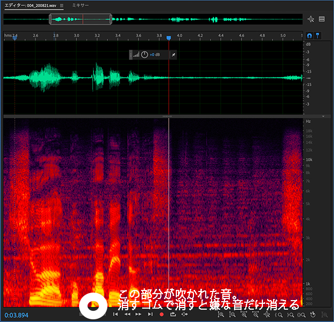This screenshot has height=322, width=334.
Task: Toggle the loop playback button
Action: click(x=174, y=315)
